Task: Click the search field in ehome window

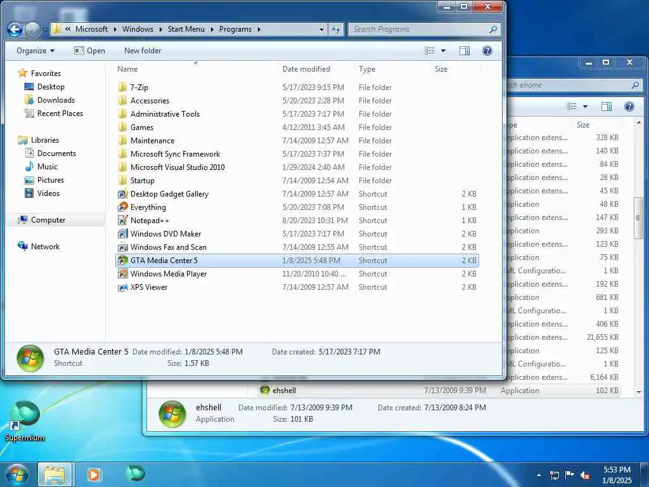Action: pyautogui.click(x=574, y=85)
